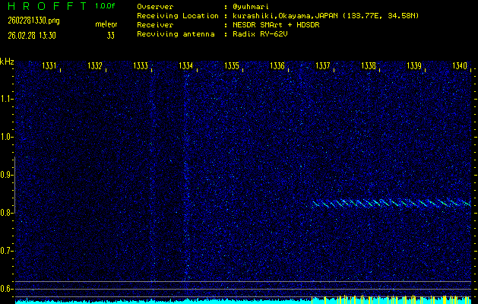
Task: Select the 0.8 frequency axis label
Action: click(7, 213)
